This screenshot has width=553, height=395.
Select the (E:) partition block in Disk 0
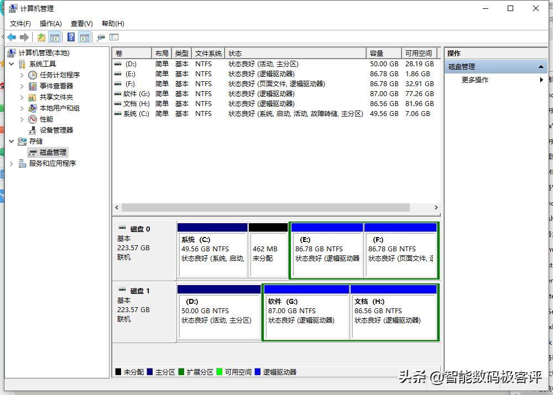click(326, 250)
